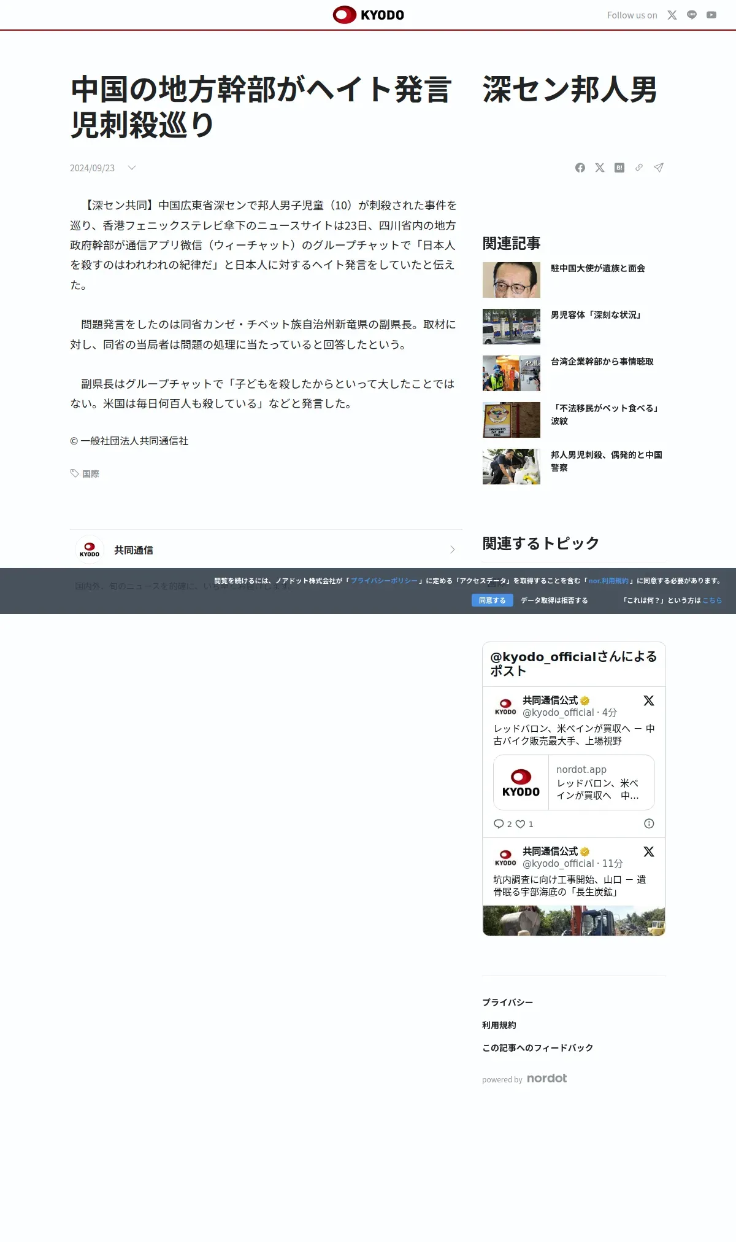Click © 一般社団法人共同通信社 credit line

click(129, 441)
